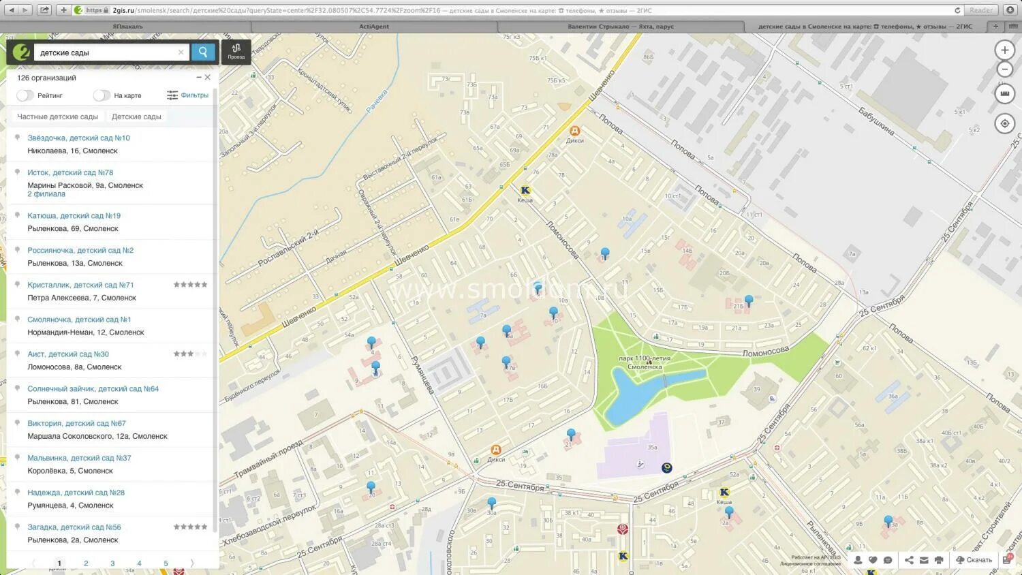The image size is (1022, 575).
Task: Click Safari share button
Action: (x=44, y=10)
